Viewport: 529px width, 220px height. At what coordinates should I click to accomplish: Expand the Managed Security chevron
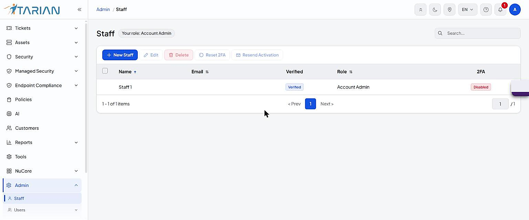coord(76,71)
